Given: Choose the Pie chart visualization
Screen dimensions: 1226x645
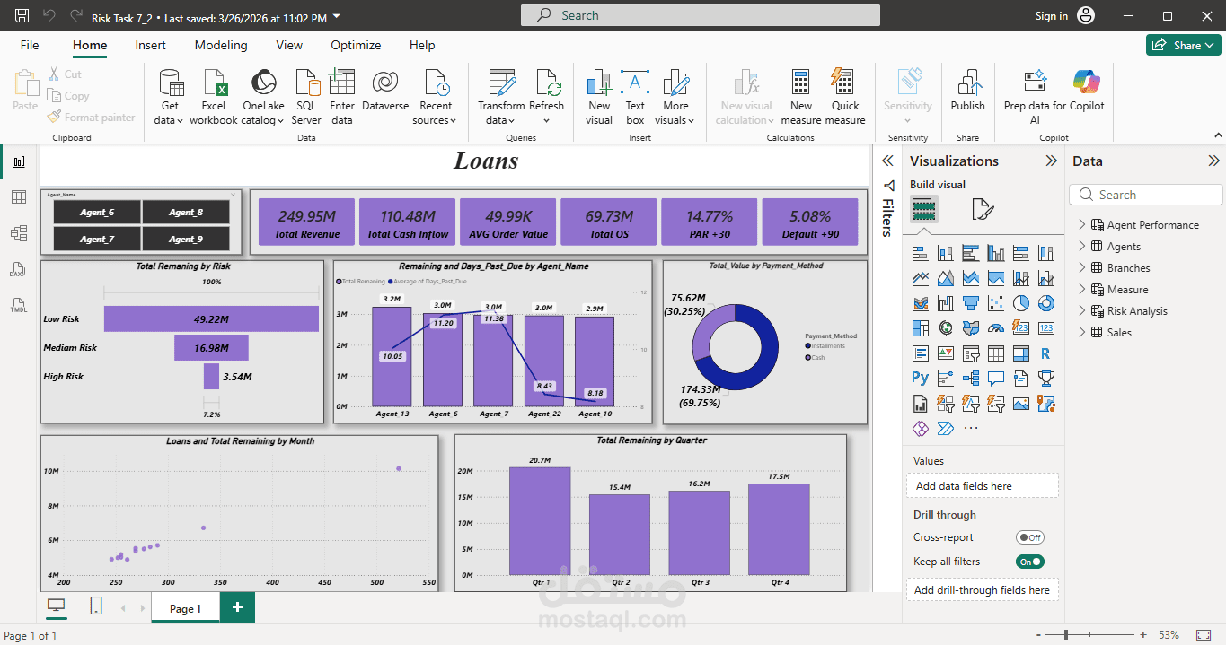Looking at the screenshot, I should pyautogui.click(x=1020, y=303).
